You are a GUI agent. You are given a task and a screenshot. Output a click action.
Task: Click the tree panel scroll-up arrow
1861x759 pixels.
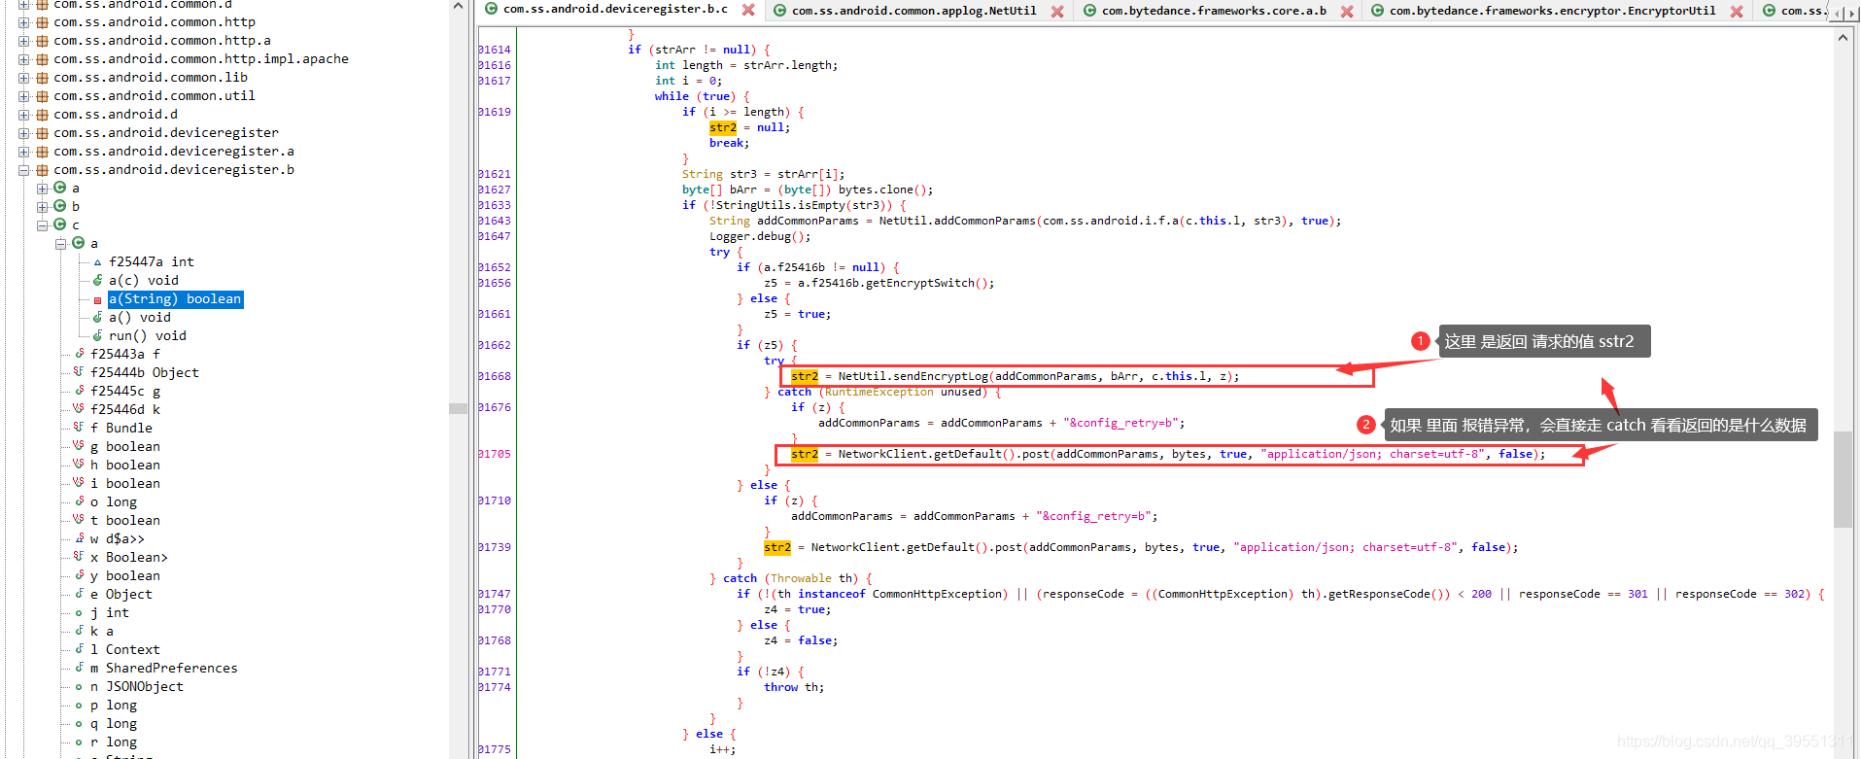pos(458,7)
